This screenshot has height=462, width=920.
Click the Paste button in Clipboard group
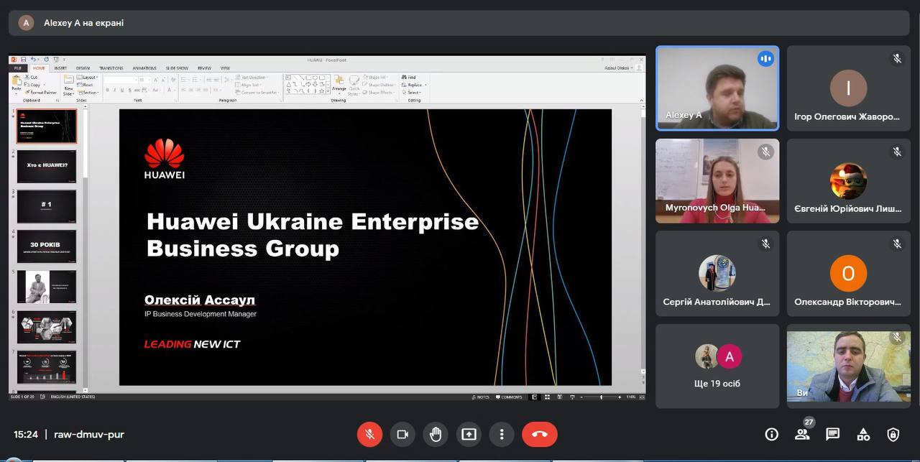coord(17,85)
